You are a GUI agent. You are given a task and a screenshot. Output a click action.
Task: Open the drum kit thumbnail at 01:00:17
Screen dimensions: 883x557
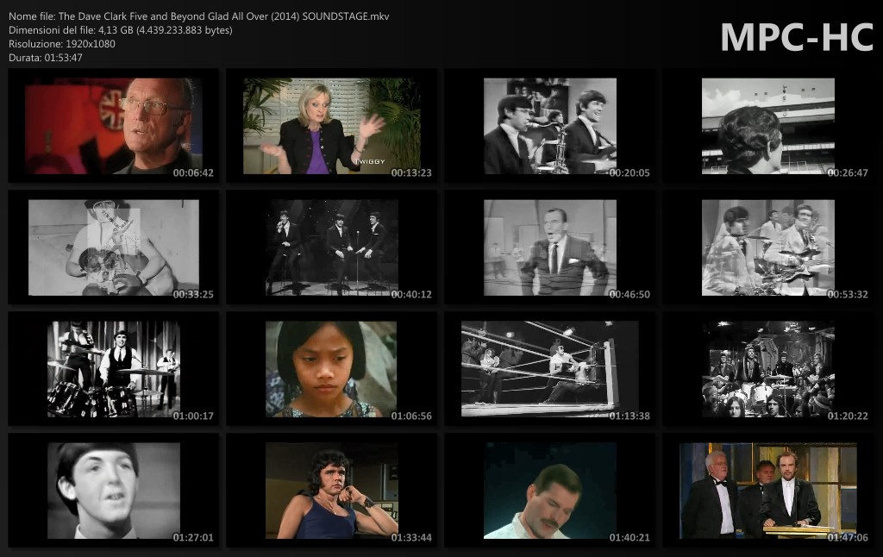pos(113,369)
